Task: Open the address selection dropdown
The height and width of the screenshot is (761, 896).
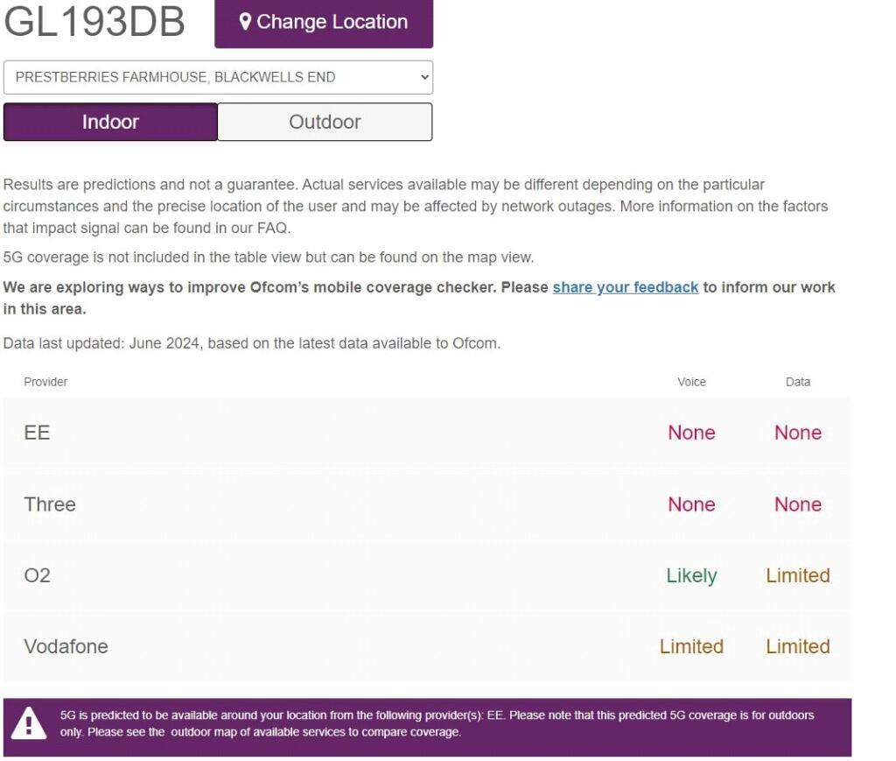Action: coord(218,77)
